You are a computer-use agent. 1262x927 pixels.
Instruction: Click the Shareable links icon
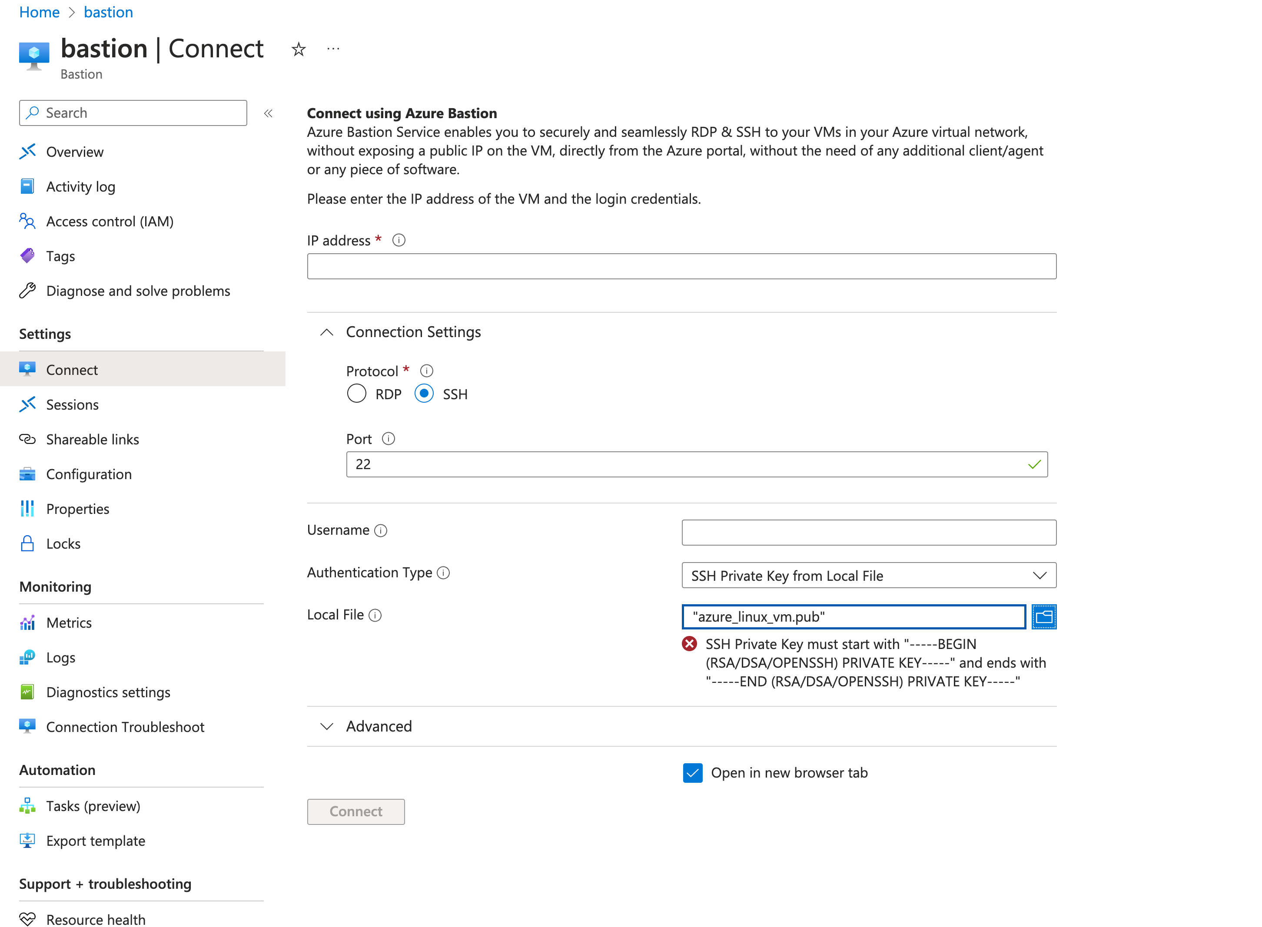click(x=27, y=439)
